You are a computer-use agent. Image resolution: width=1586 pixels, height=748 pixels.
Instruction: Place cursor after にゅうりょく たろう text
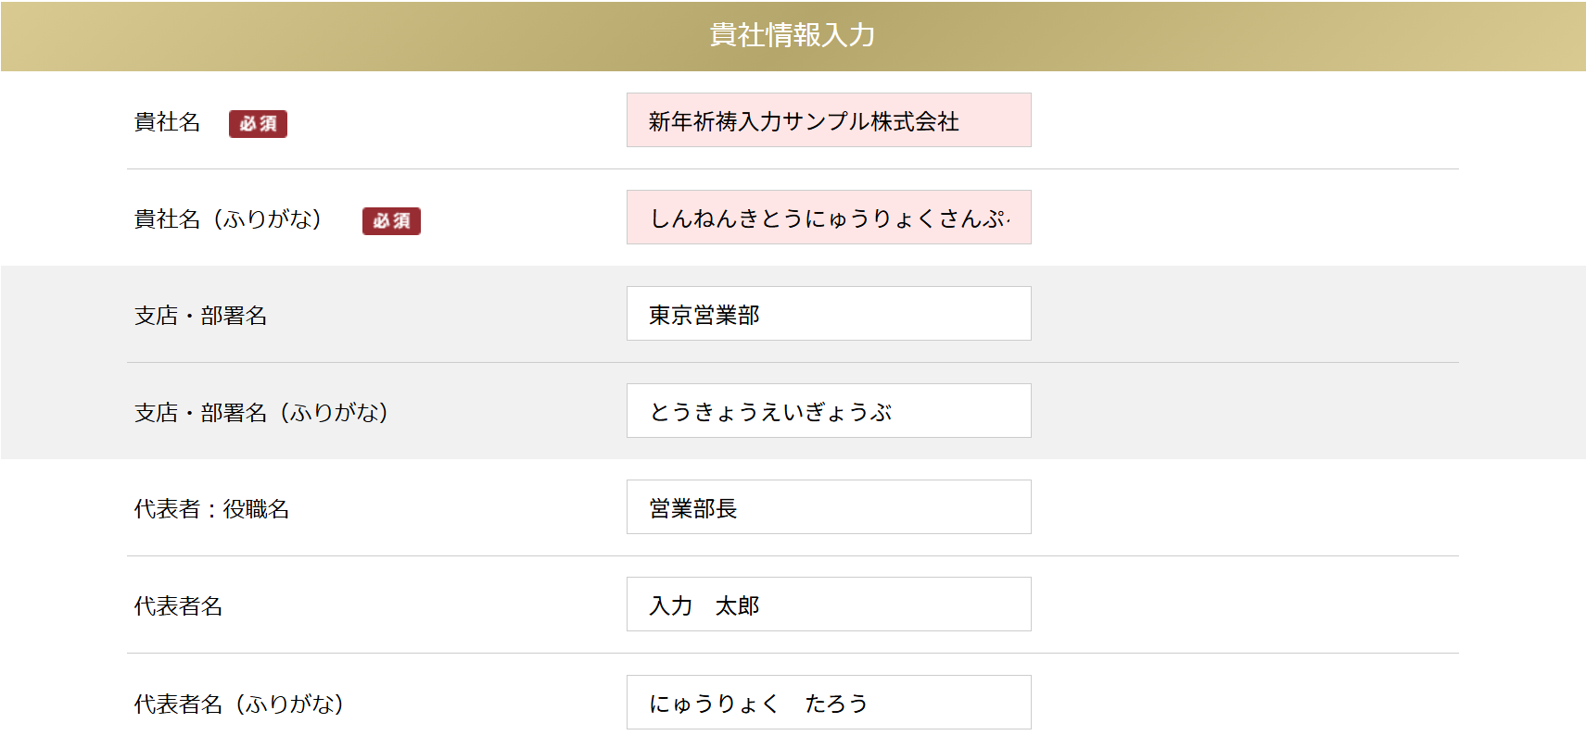tap(869, 704)
